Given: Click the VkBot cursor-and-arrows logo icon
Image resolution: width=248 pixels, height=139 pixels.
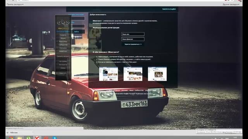Looking at the screenshot, I should click(x=63, y=22).
